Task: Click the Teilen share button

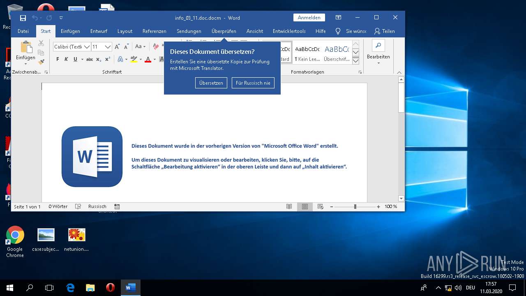Action: coord(385,31)
